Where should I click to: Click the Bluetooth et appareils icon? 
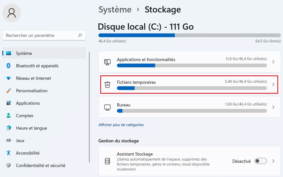click(8, 66)
